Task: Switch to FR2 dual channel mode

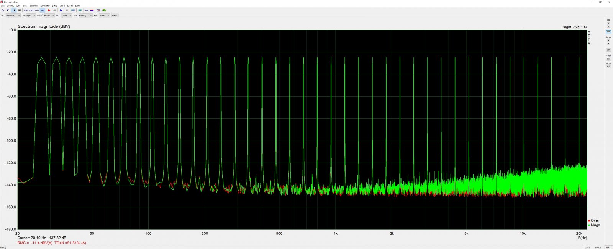Action: point(31,10)
